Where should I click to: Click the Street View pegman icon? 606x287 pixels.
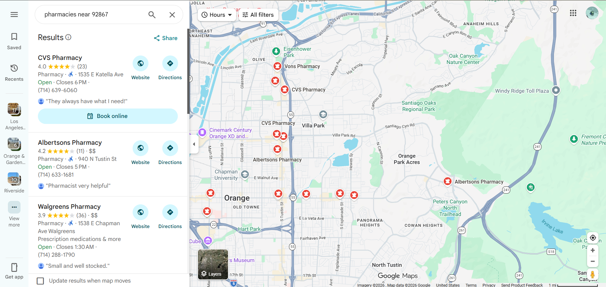click(593, 275)
